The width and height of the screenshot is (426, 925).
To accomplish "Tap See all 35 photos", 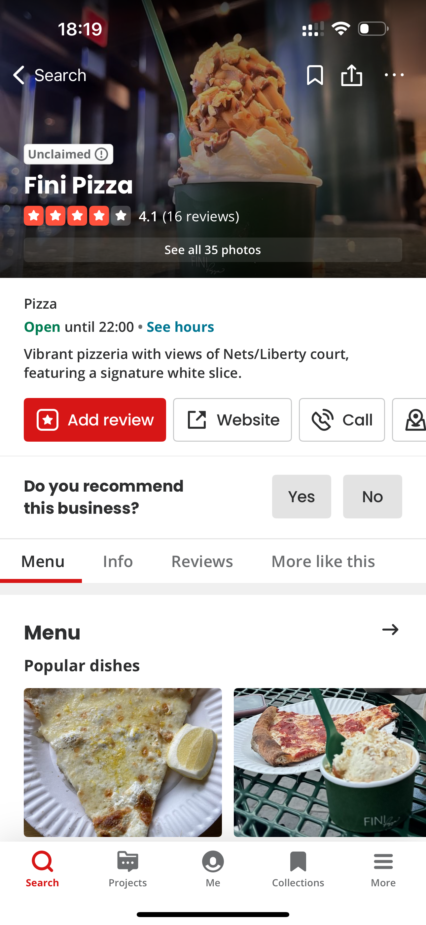I will click(x=213, y=250).
